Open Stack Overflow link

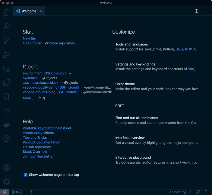[x=35, y=152]
